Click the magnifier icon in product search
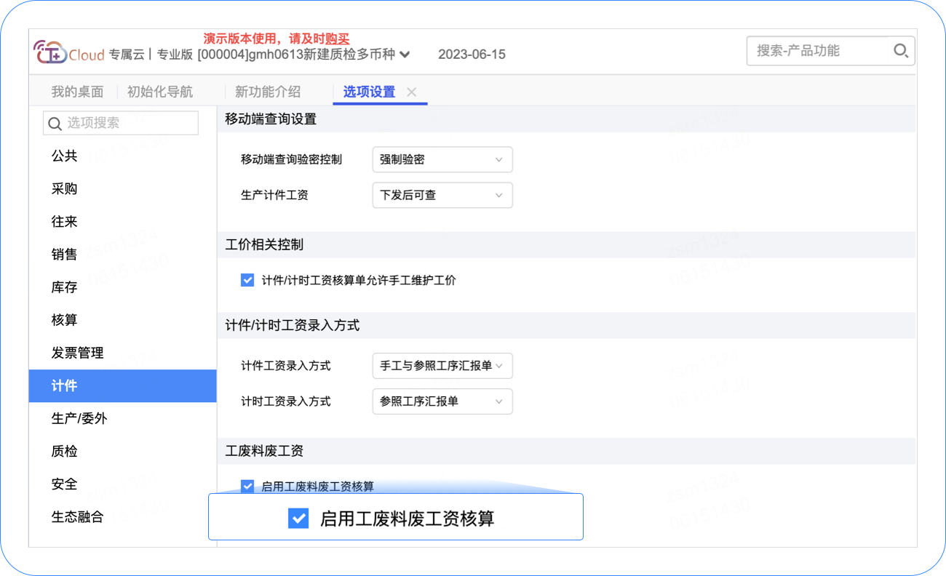946x576 pixels. pos(901,51)
